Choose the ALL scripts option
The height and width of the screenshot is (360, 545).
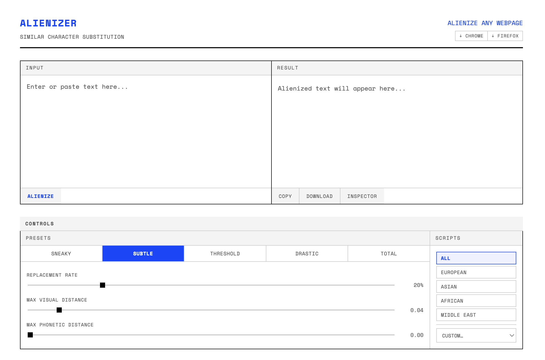tap(476, 258)
